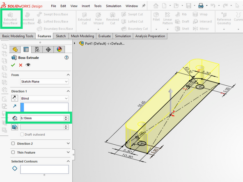Open the PropertyManager tab icon
Viewport: 243px width, 182px height.
pyautogui.click(x=26, y=50)
